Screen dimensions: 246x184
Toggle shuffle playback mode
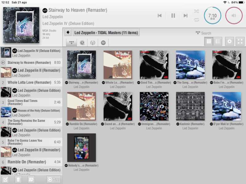pyautogui.click(x=196, y=11)
